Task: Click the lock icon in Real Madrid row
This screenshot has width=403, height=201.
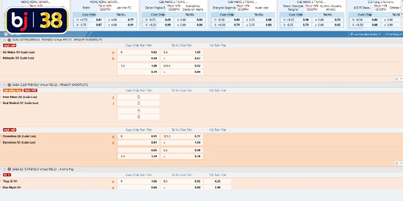Action: tap(139, 103)
